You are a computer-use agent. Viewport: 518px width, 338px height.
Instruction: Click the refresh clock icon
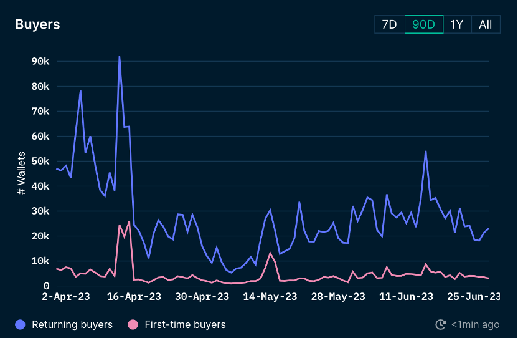coord(441,325)
